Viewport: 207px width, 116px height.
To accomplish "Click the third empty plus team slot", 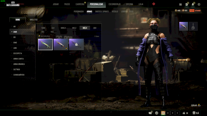I will coord(177,113).
